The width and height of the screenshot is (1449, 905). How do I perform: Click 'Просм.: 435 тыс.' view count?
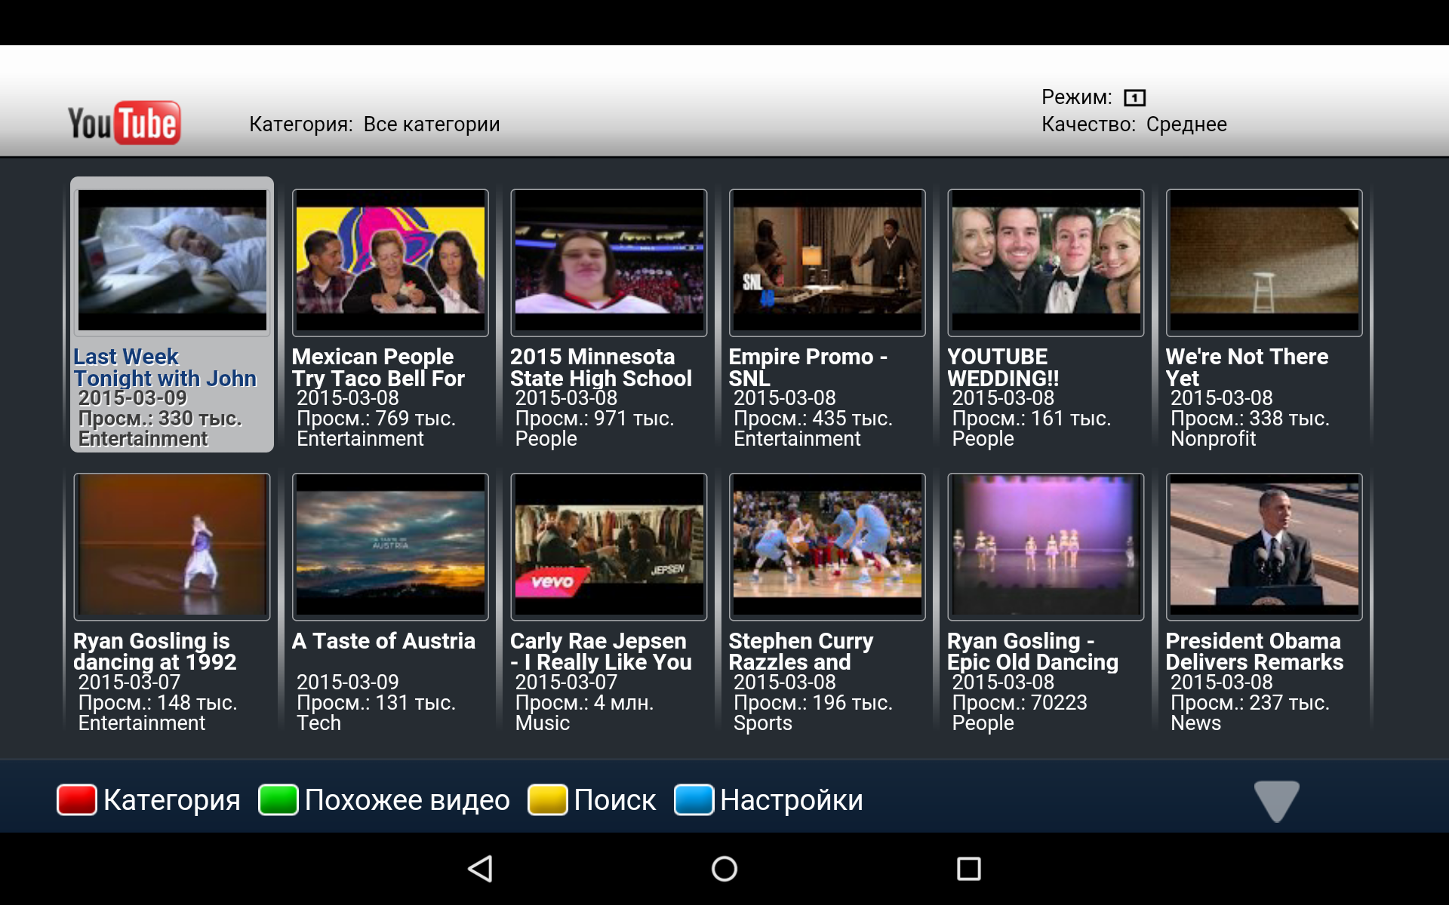pyautogui.click(x=813, y=419)
